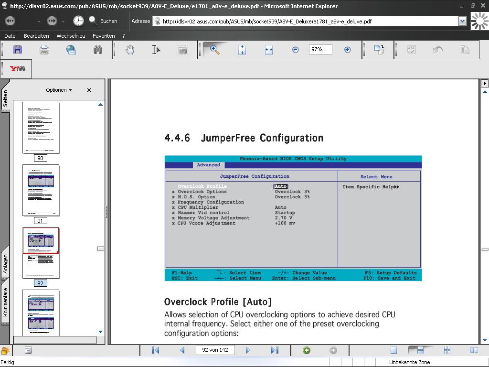Click the zoom out minus button
Image resolution: width=489 pixels, height=367 pixels.
(x=295, y=50)
